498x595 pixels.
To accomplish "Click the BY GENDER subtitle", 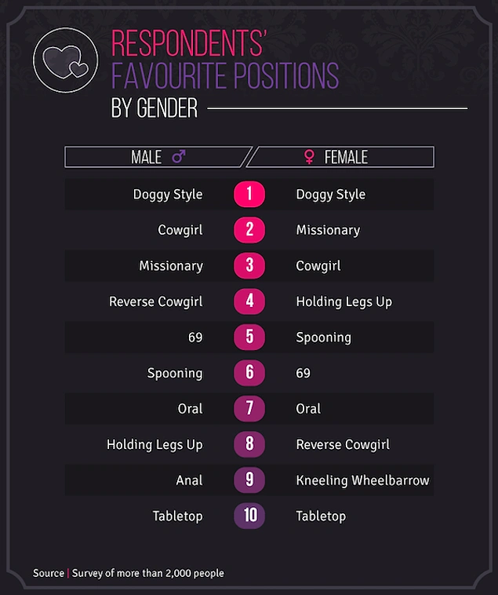I will [x=154, y=108].
